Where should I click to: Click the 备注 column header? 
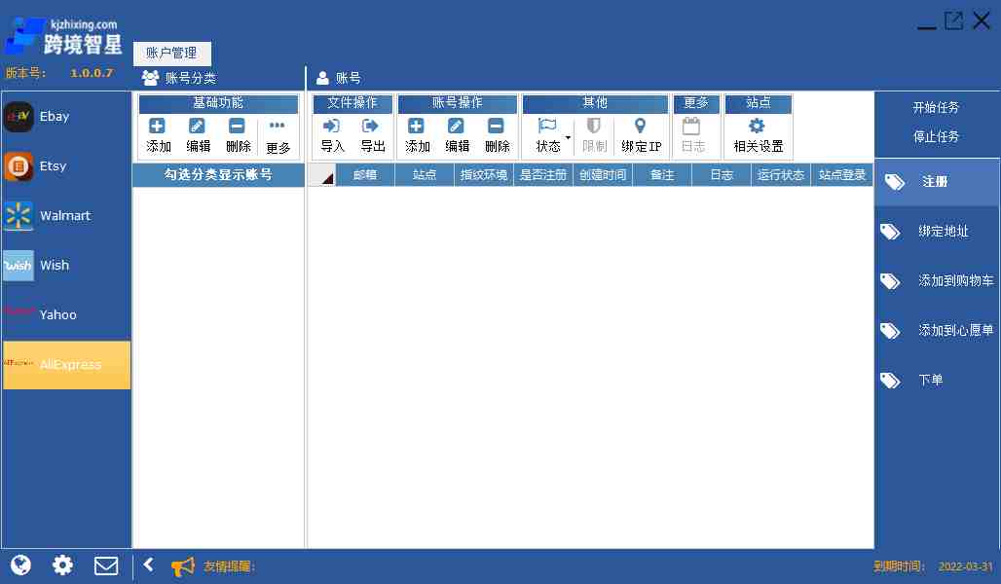(662, 175)
